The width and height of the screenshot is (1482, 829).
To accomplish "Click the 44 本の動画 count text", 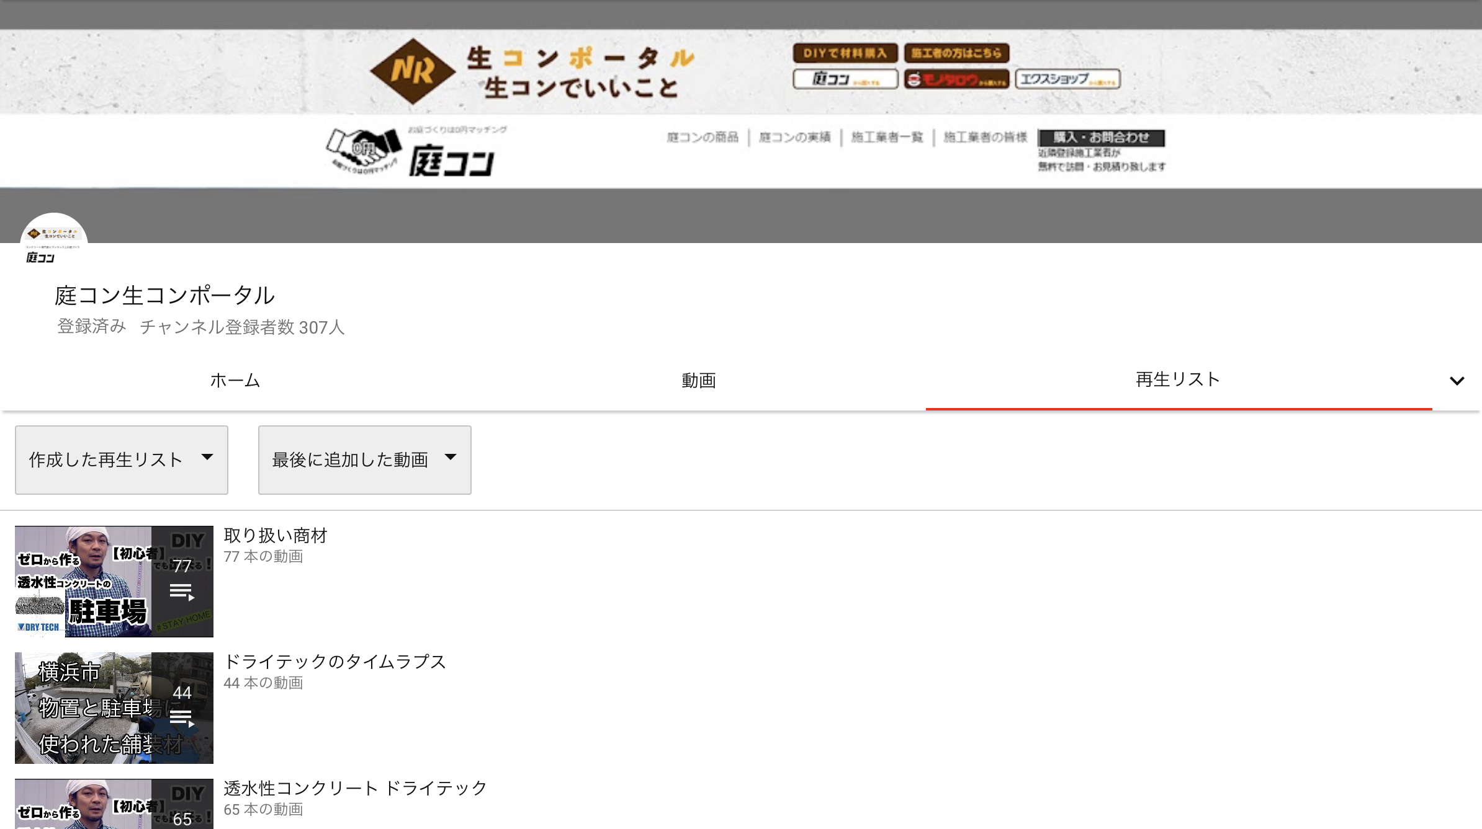I will [x=263, y=683].
